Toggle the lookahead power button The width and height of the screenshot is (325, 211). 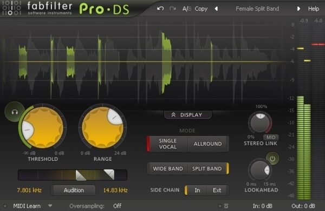click(x=272, y=159)
